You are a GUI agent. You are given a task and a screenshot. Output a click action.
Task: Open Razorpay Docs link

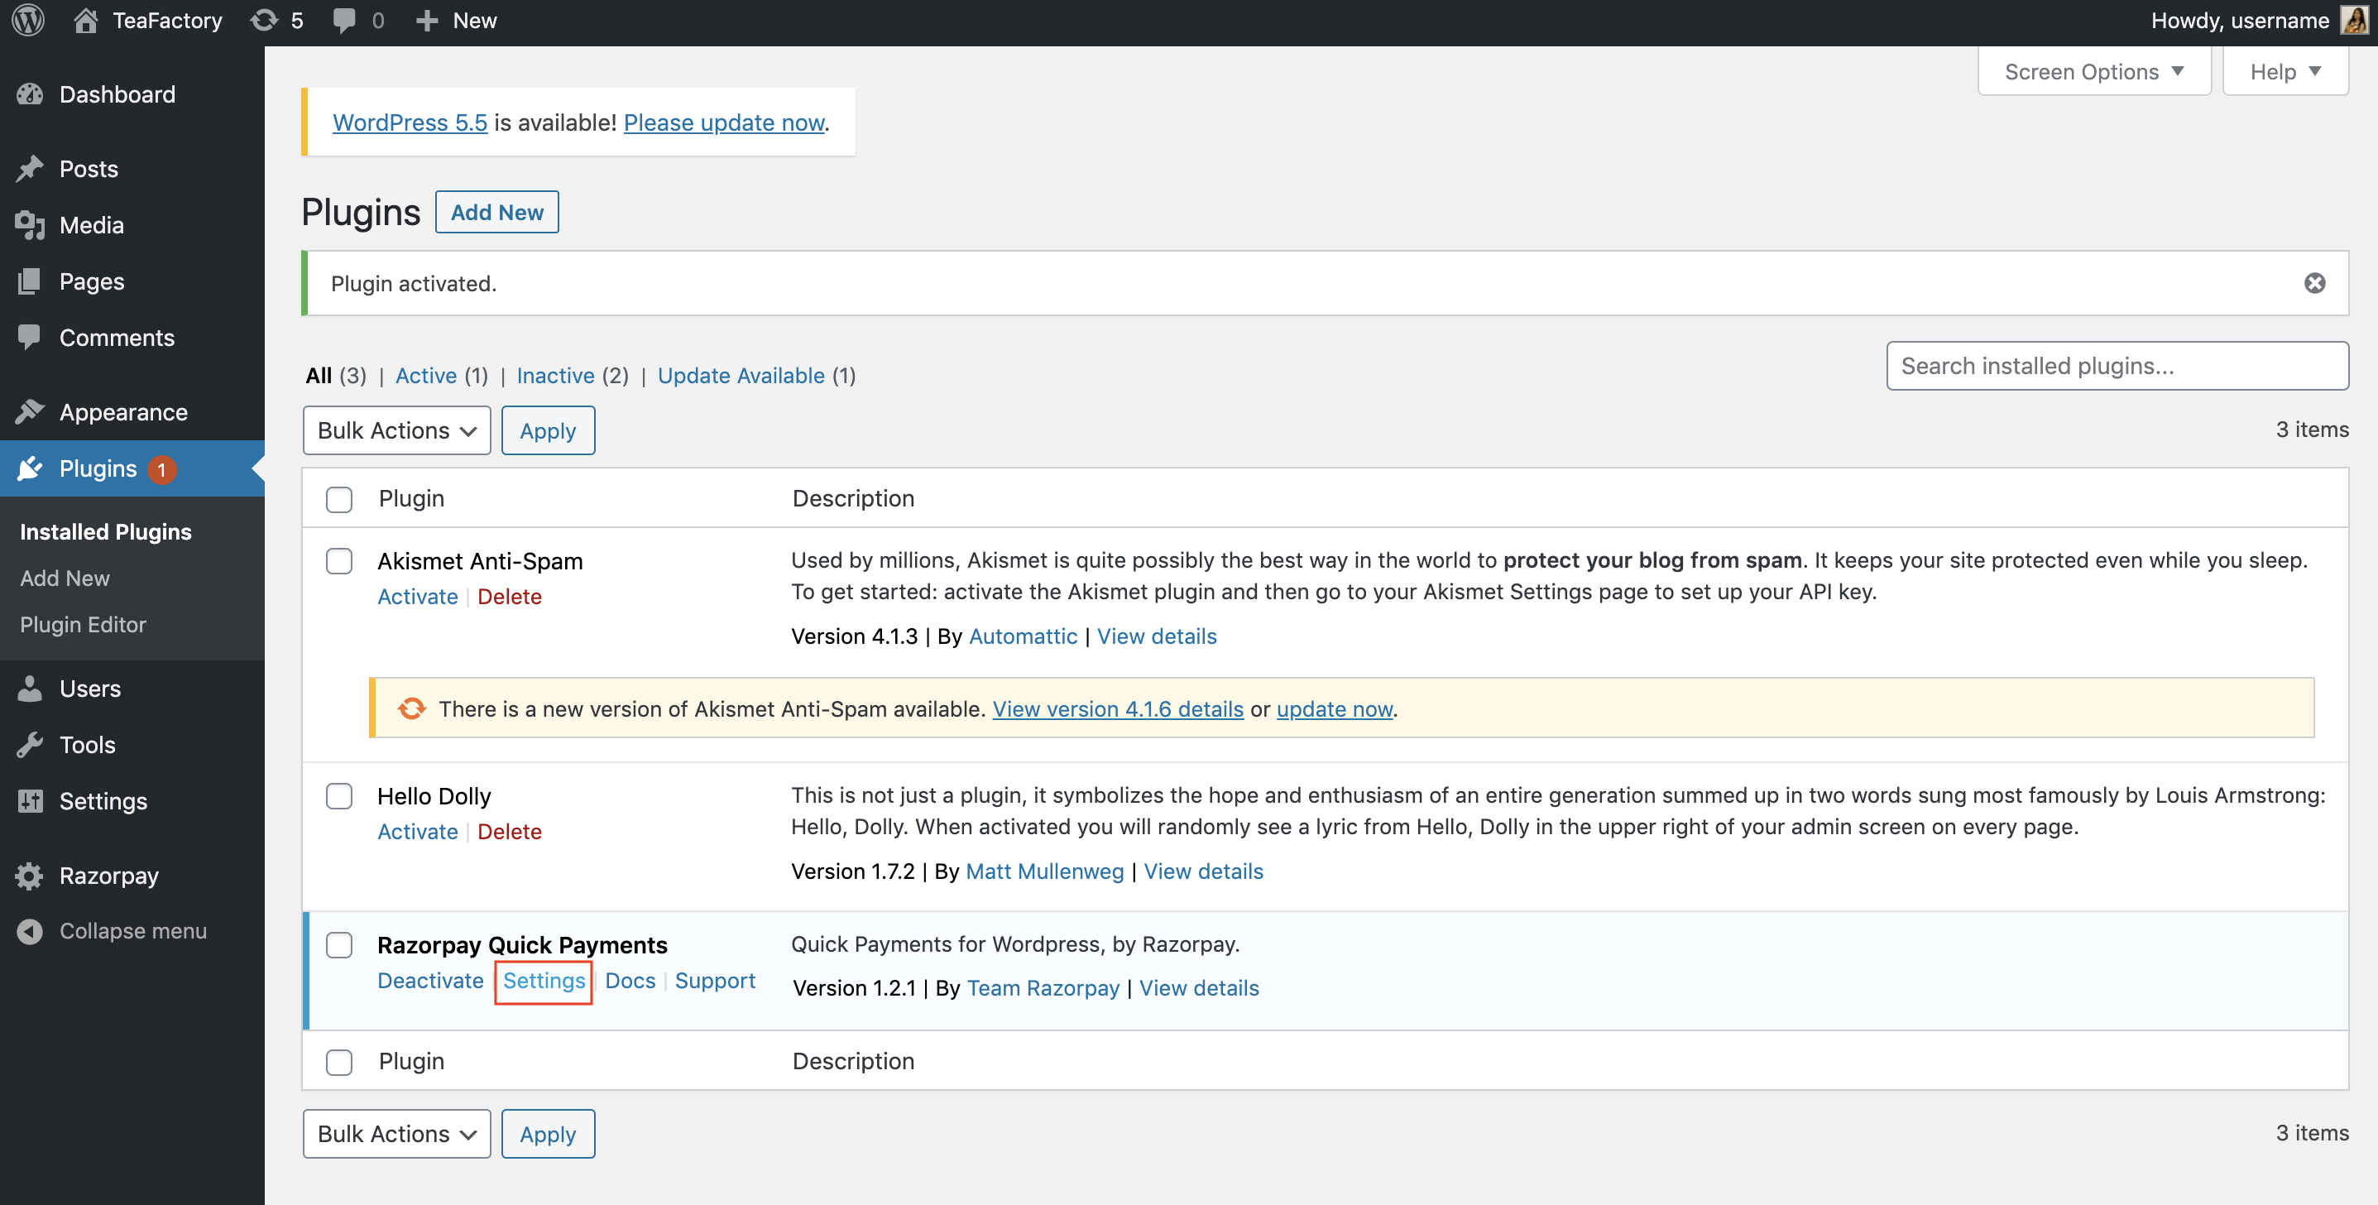630,981
